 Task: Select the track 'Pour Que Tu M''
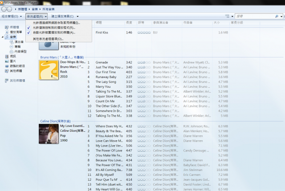point(109,180)
